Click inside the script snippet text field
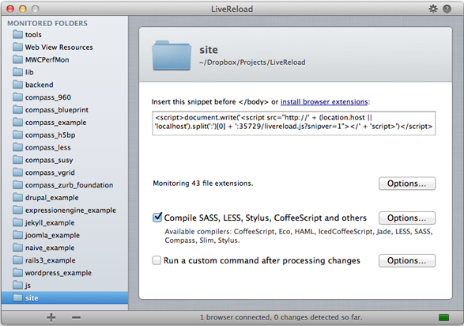The height and width of the screenshot is (326, 464). 294,123
